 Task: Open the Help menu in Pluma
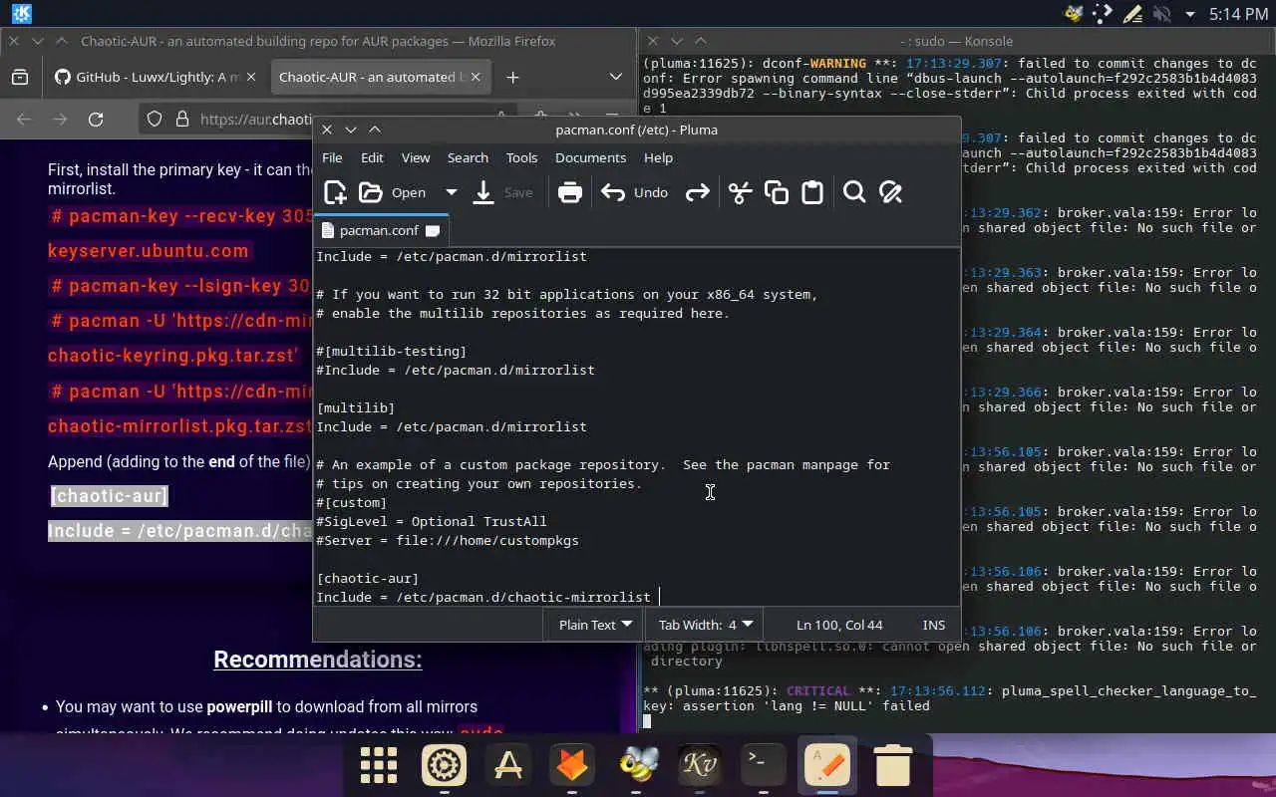[x=658, y=157]
